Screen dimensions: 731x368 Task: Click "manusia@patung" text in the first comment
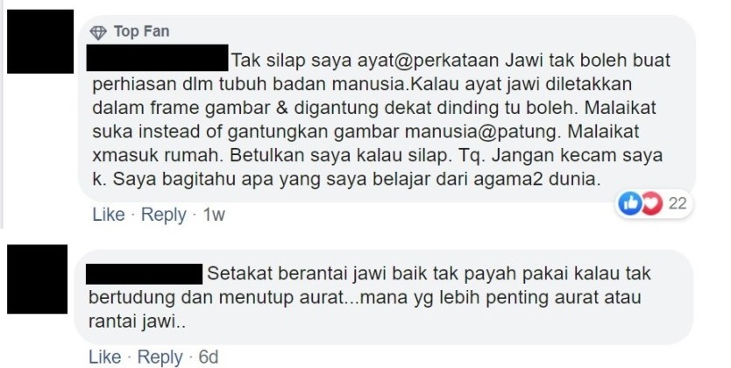(480, 132)
